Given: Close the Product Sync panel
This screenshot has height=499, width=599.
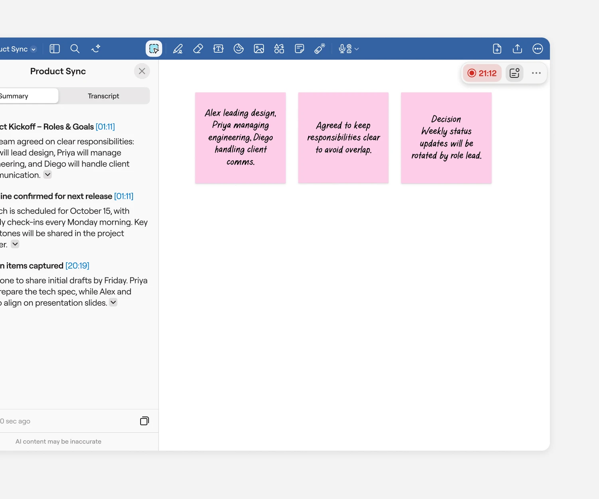Looking at the screenshot, I should (x=142, y=71).
